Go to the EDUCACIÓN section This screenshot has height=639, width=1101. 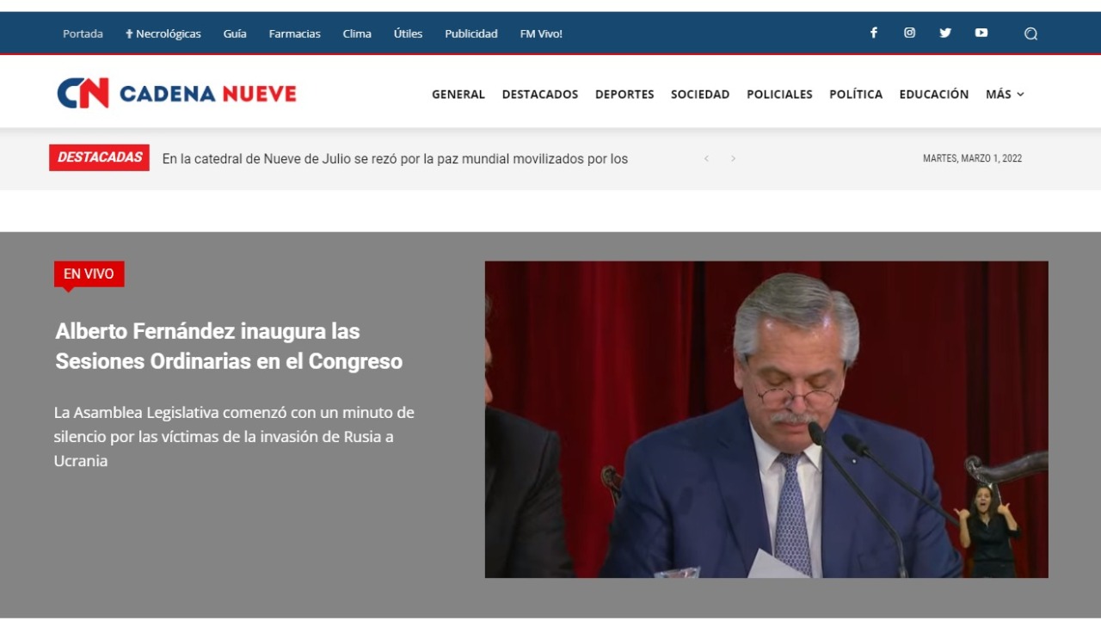[x=933, y=95]
